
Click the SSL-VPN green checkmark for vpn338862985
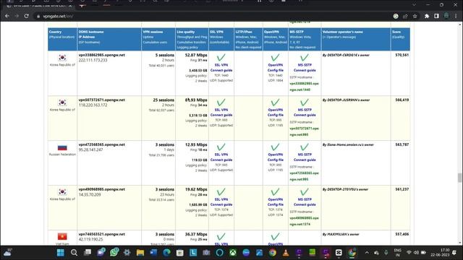pos(221,58)
